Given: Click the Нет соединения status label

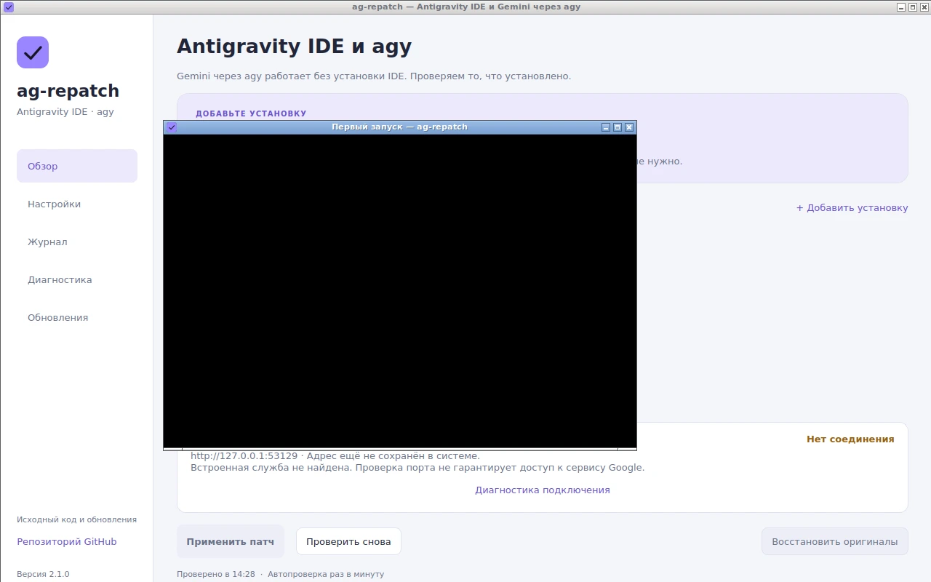Looking at the screenshot, I should coord(850,439).
